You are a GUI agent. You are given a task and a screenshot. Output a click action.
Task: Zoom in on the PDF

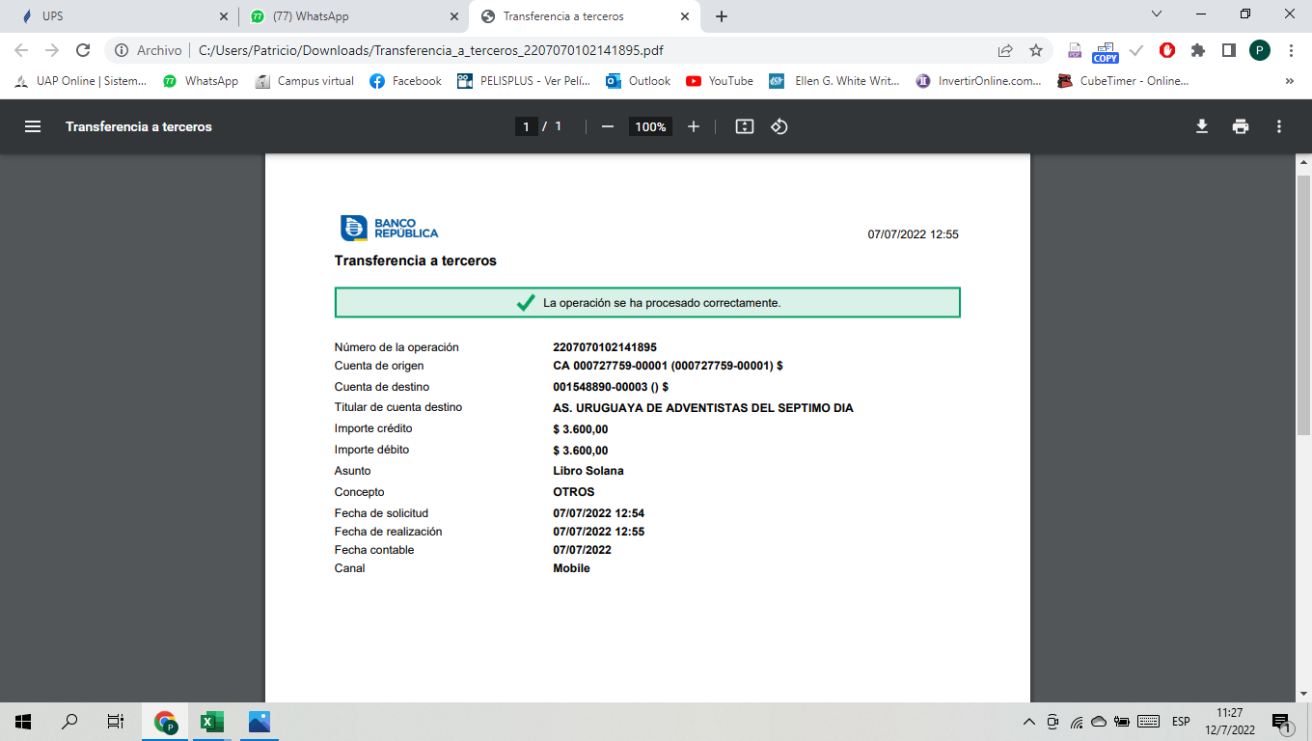pyautogui.click(x=693, y=126)
